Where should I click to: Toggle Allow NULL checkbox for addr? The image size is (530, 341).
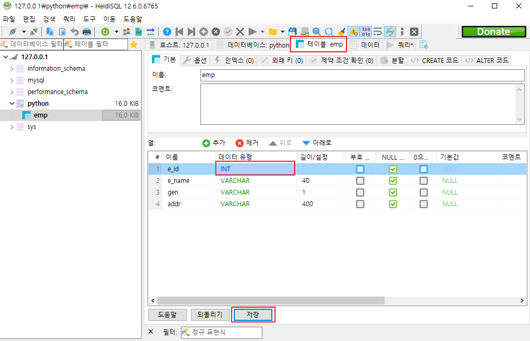coord(393,204)
